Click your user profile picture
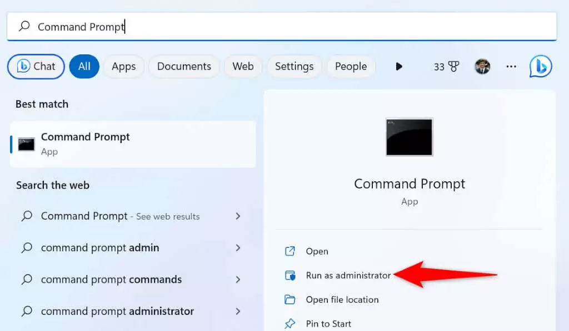This screenshot has width=569, height=331. click(482, 66)
